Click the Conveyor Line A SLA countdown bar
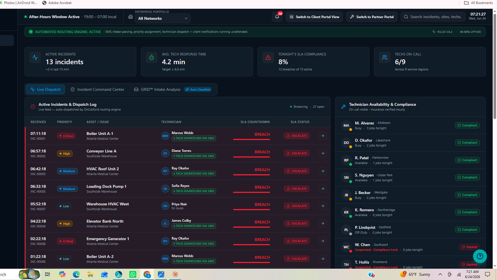This screenshot has width=497, height=280. coord(251,157)
